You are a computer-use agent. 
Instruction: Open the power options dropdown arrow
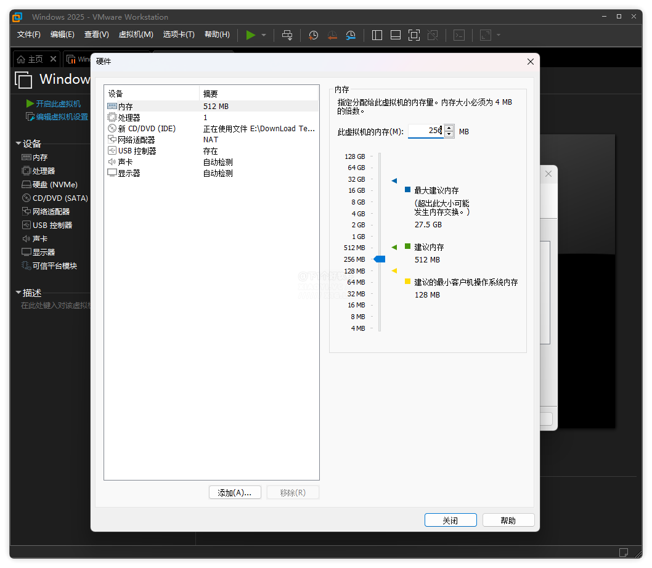pos(264,35)
